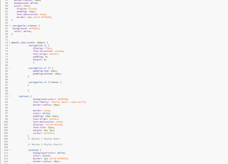Screen dimensions: 228x164
Task: Click line number 90 in the gutter
Action: [6, 94]
